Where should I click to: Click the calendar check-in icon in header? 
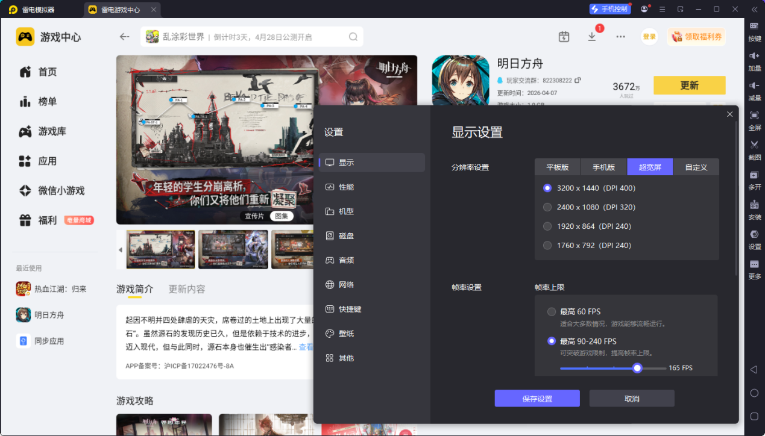[564, 37]
